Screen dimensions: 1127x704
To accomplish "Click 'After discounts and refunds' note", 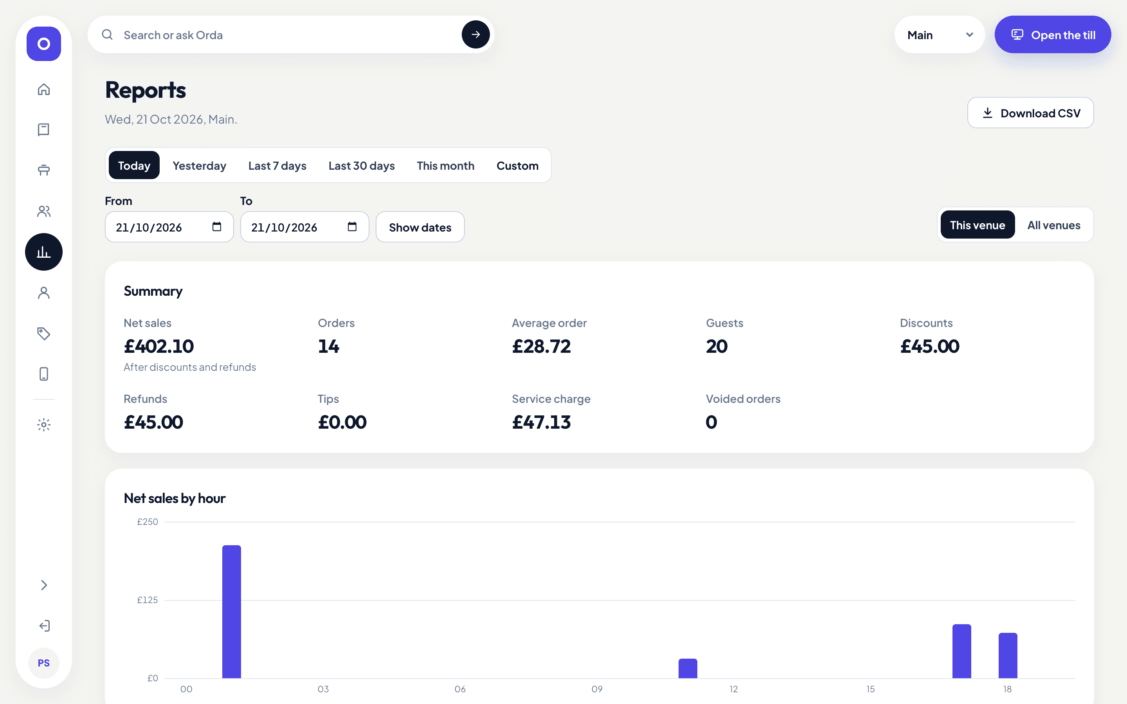I will [189, 367].
